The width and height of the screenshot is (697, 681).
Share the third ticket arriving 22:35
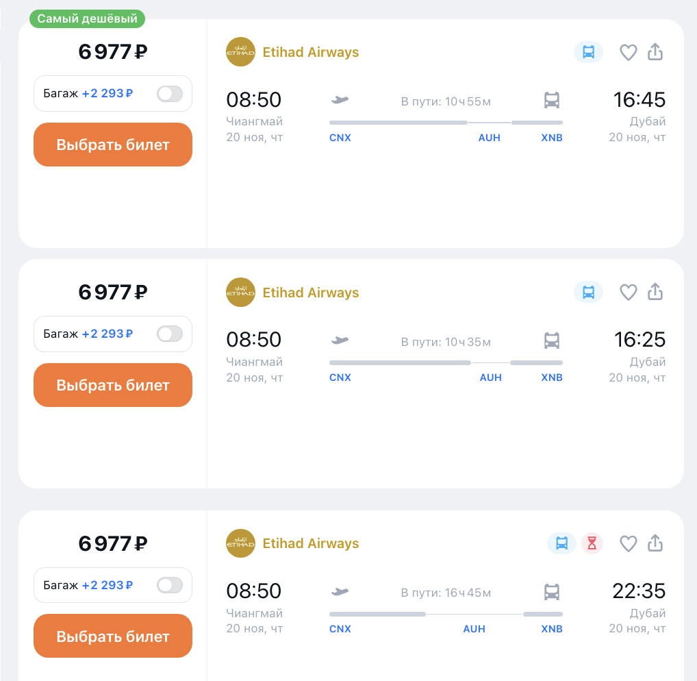[655, 543]
